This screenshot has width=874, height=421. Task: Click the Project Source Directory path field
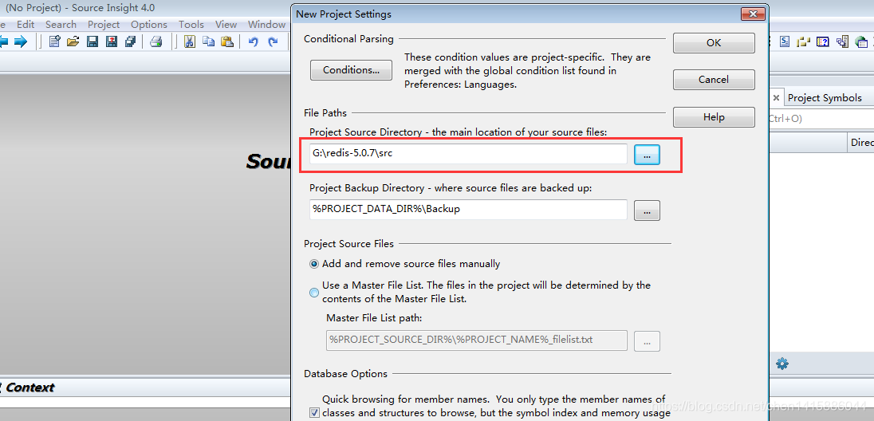[x=468, y=154]
